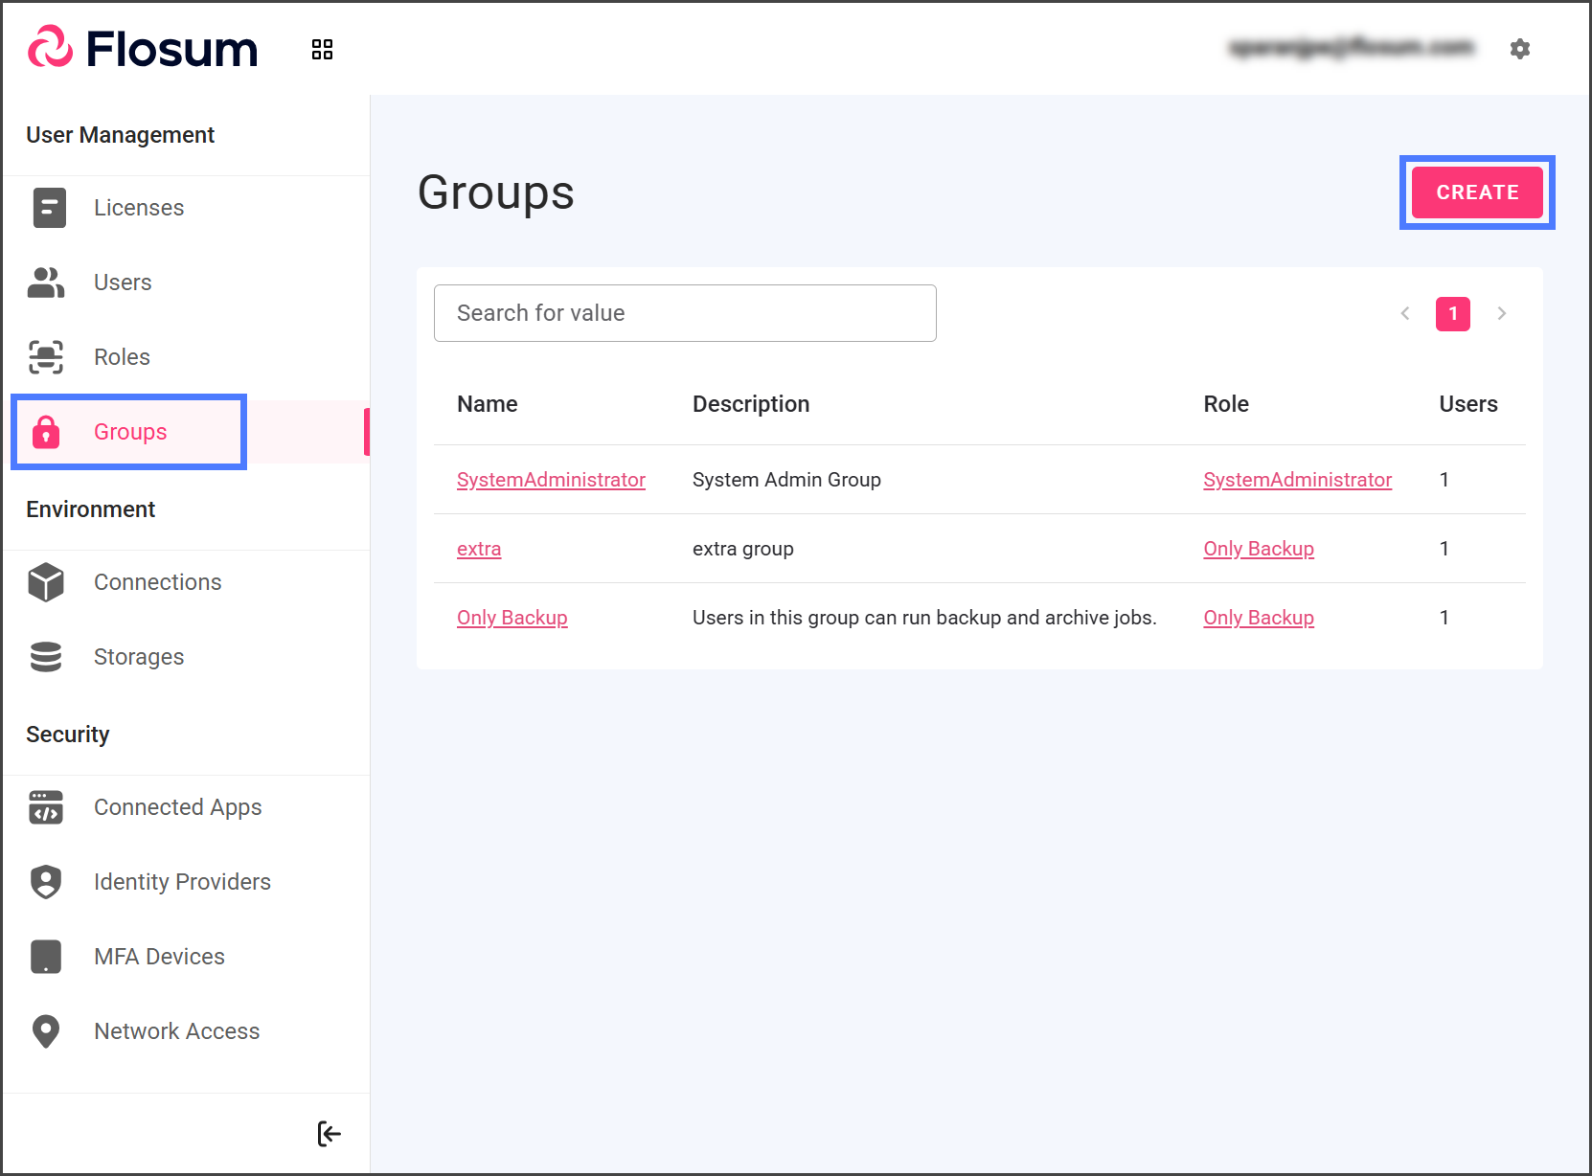Open SystemAdministrator role link

click(1297, 480)
